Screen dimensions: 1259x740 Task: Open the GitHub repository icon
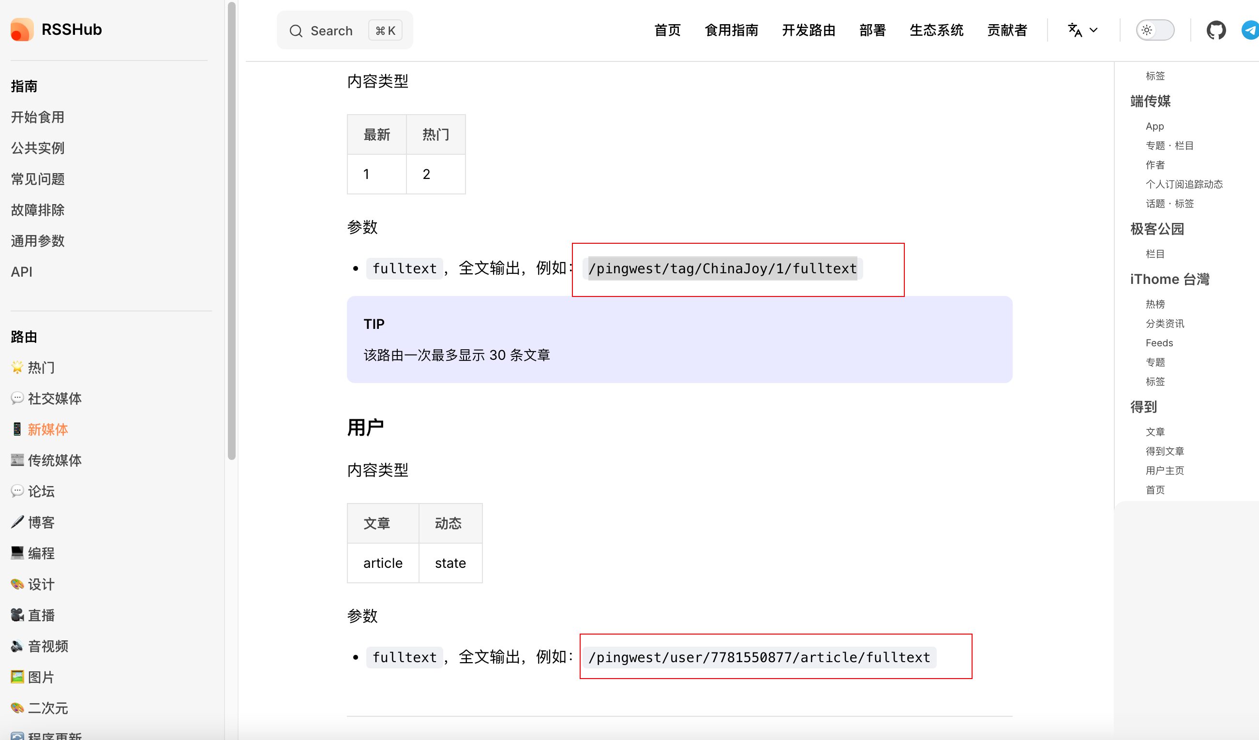click(x=1215, y=30)
